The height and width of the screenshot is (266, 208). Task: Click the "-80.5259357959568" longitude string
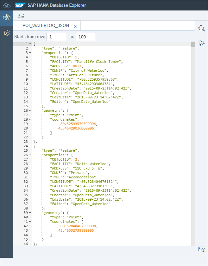(97, 79)
